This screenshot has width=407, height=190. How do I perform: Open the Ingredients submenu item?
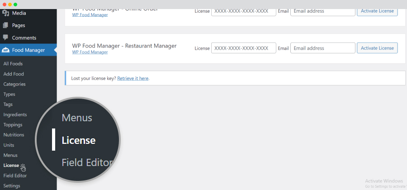[x=15, y=114]
